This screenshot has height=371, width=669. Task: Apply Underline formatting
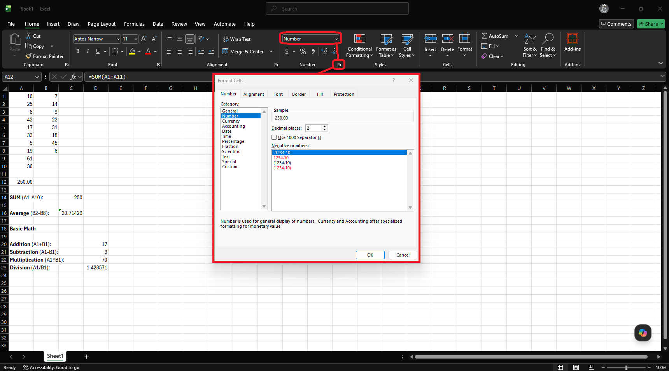pyautogui.click(x=98, y=51)
